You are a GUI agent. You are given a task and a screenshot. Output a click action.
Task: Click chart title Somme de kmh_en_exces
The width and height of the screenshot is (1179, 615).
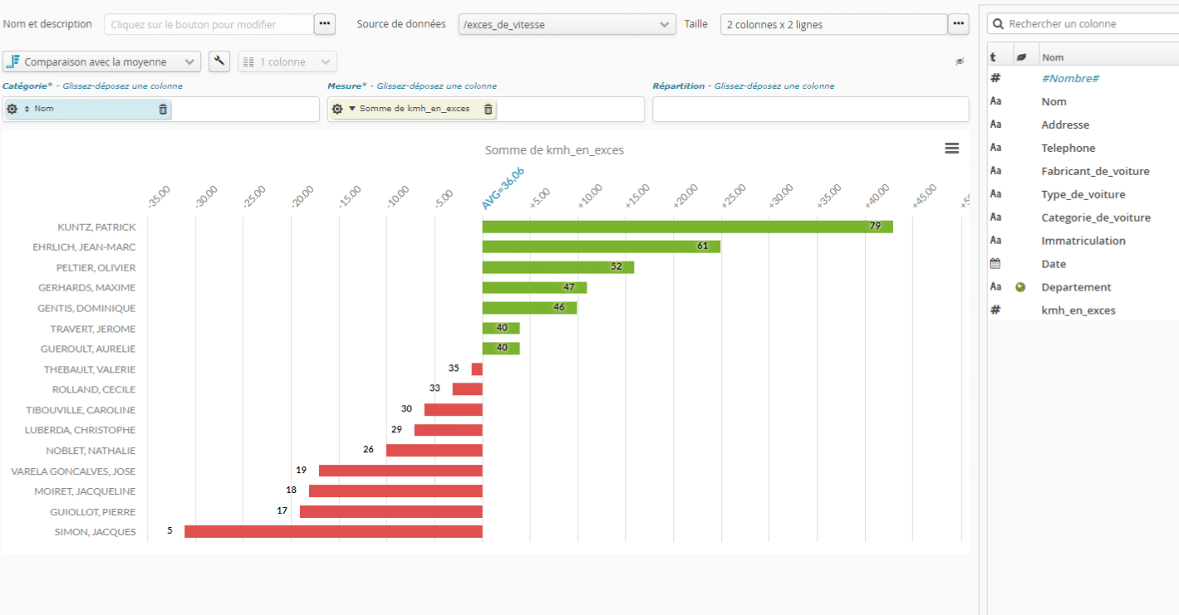pyautogui.click(x=554, y=150)
